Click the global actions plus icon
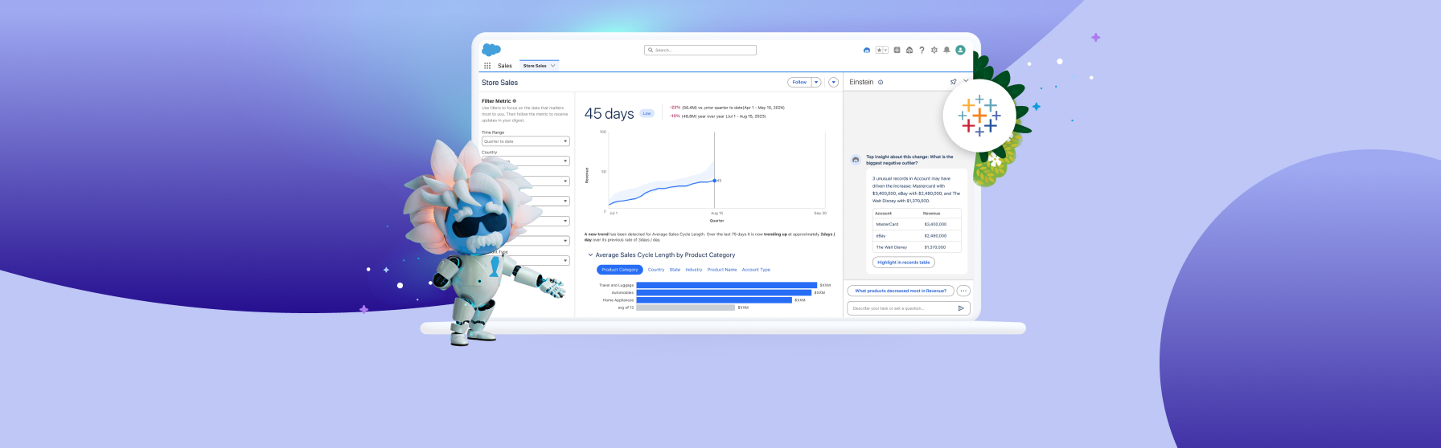Viewport: 1441px width, 448px height. [897, 50]
